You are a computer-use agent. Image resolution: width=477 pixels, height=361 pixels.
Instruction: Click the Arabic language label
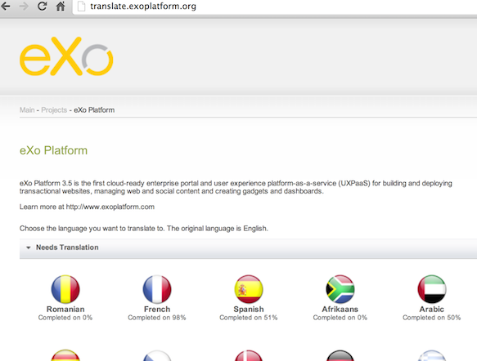[432, 309]
